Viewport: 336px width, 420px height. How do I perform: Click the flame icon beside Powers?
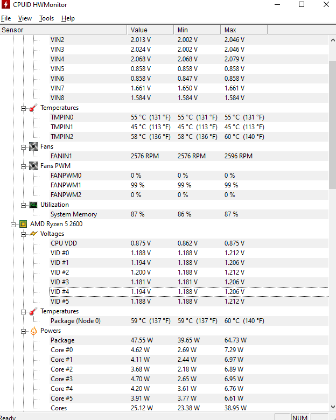pos(33,331)
